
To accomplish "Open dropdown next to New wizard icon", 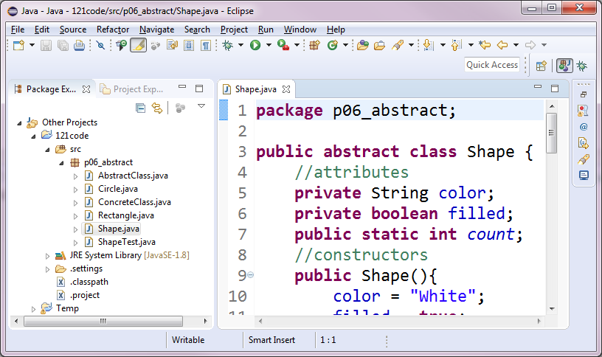I will coord(32,45).
